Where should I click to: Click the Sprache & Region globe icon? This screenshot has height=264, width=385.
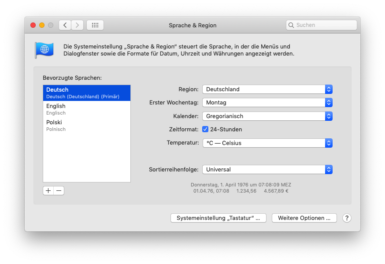pos(44,50)
